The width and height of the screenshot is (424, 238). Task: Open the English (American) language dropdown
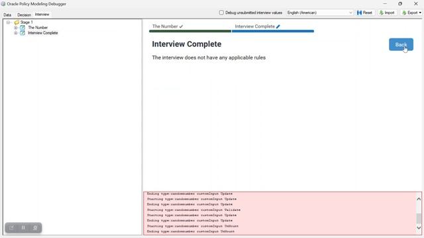tap(320, 13)
